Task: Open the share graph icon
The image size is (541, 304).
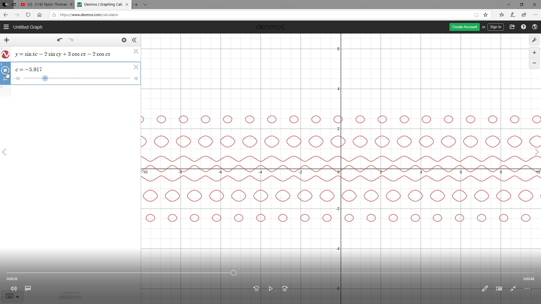Action: [512, 27]
